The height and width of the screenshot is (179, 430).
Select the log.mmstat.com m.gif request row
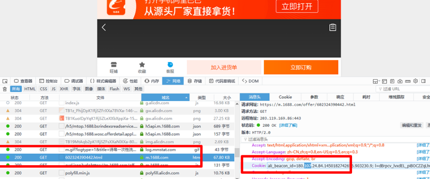[117, 149]
